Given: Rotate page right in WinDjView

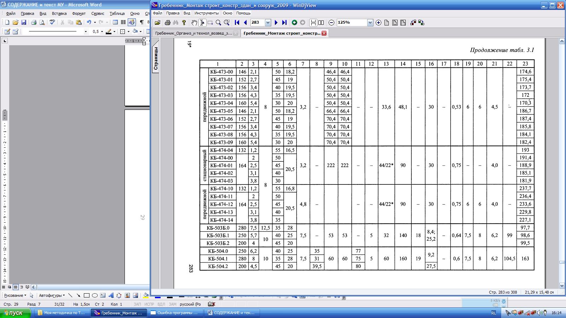Looking at the screenshot, I should pos(421,23).
